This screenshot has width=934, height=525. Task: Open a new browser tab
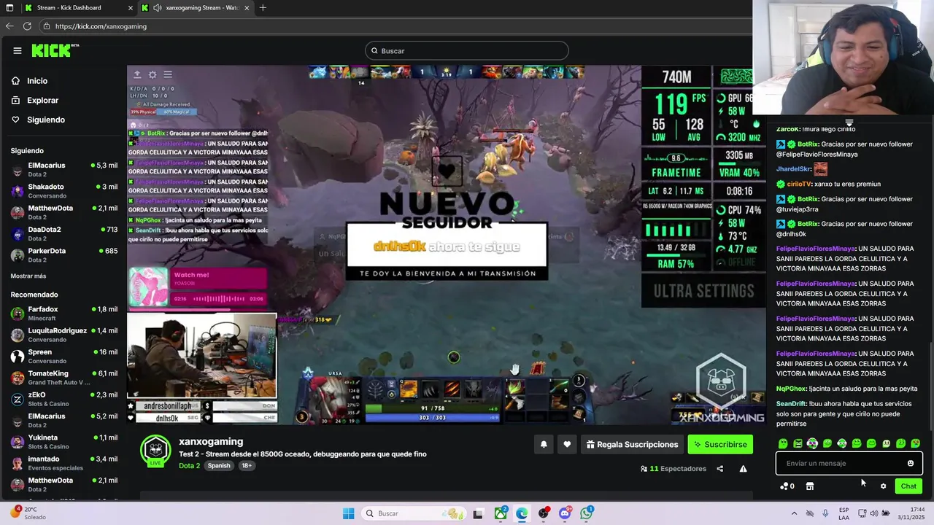[263, 7]
